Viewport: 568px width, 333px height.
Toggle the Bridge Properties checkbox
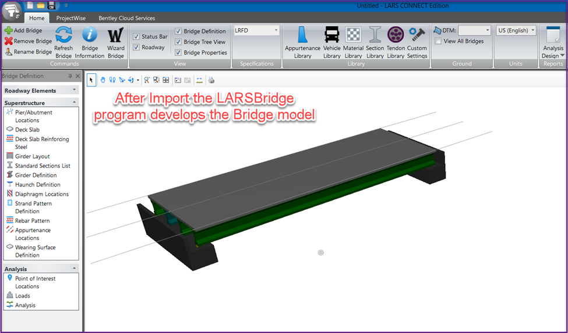(x=178, y=52)
